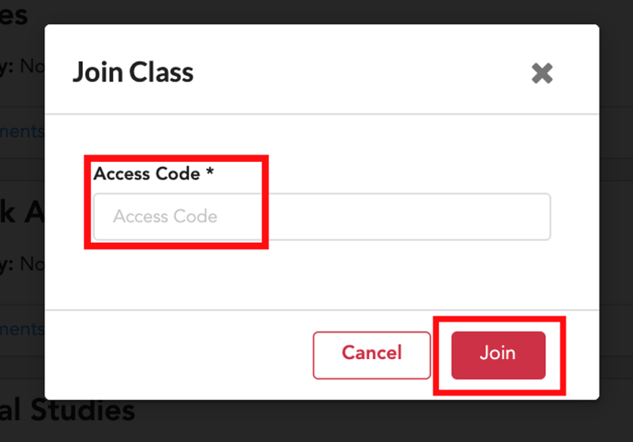
Task: Click the red Join button
Action: (498, 355)
